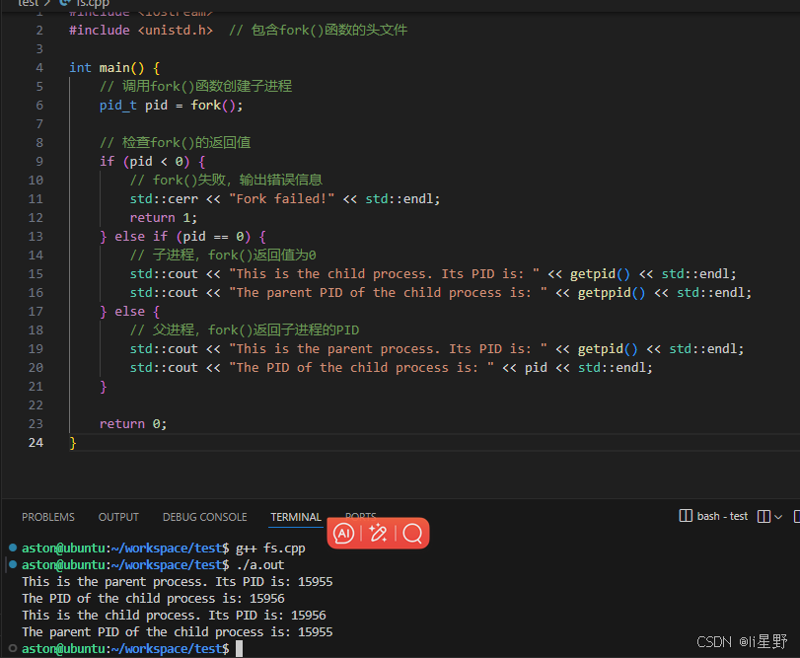
Task: Click the './a.out' command in the terminal
Action: point(260,565)
